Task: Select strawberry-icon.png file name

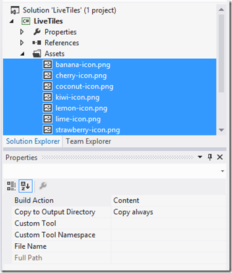Action: pyautogui.click(x=88, y=130)
